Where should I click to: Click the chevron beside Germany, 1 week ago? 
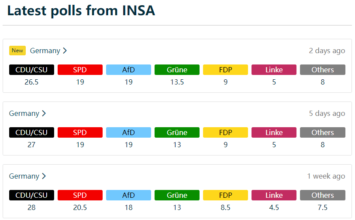(44, 176)
